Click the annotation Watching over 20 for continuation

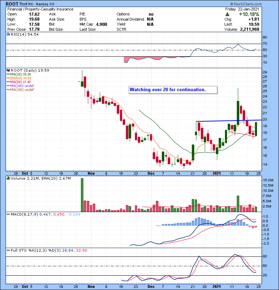coord(173,90)
